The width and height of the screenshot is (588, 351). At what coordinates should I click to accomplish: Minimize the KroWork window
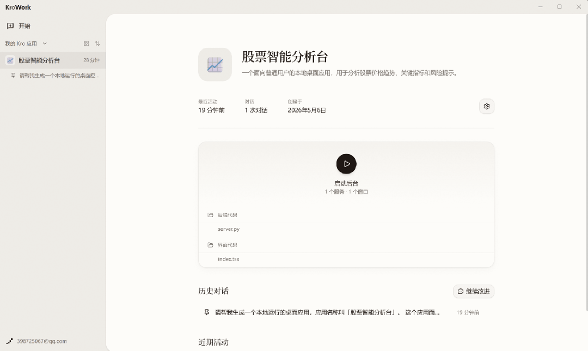[x=541, y=7]
